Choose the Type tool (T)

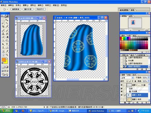click(7, 44)
